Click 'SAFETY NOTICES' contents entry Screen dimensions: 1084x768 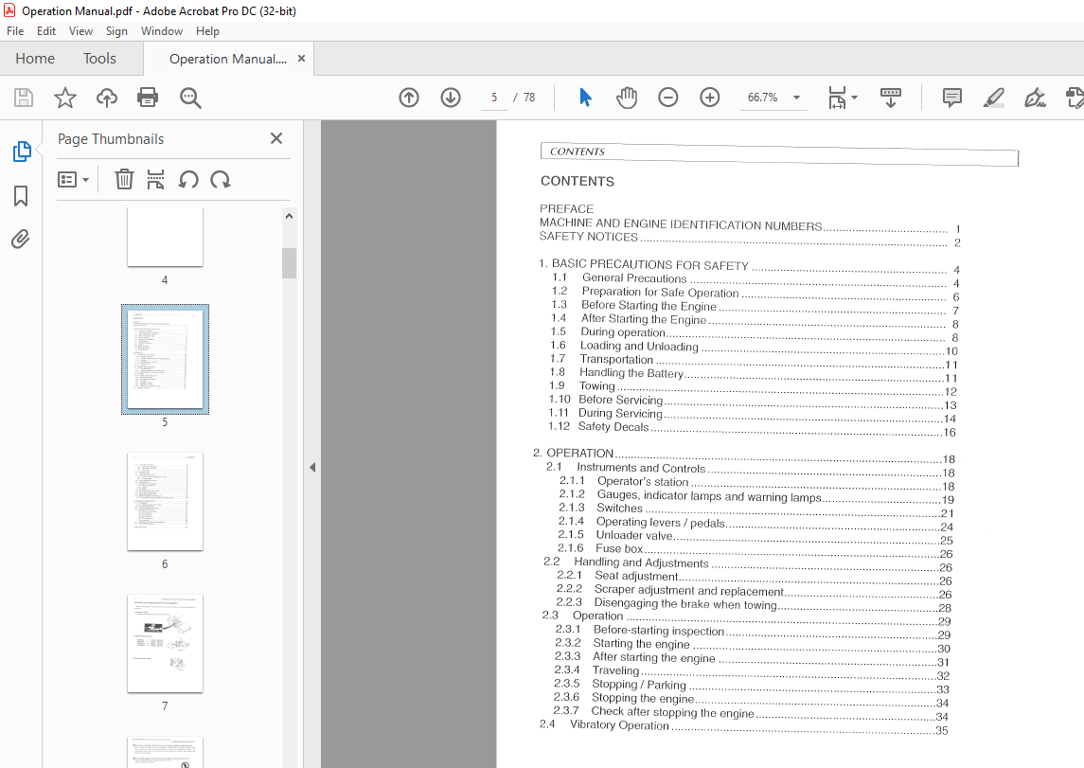750,239
